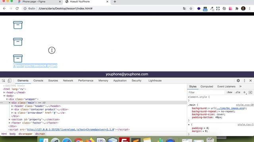Viewport: 254px width, 142px height.
Task: Expand the a class arrow-down node
Action: click(12, 113)
